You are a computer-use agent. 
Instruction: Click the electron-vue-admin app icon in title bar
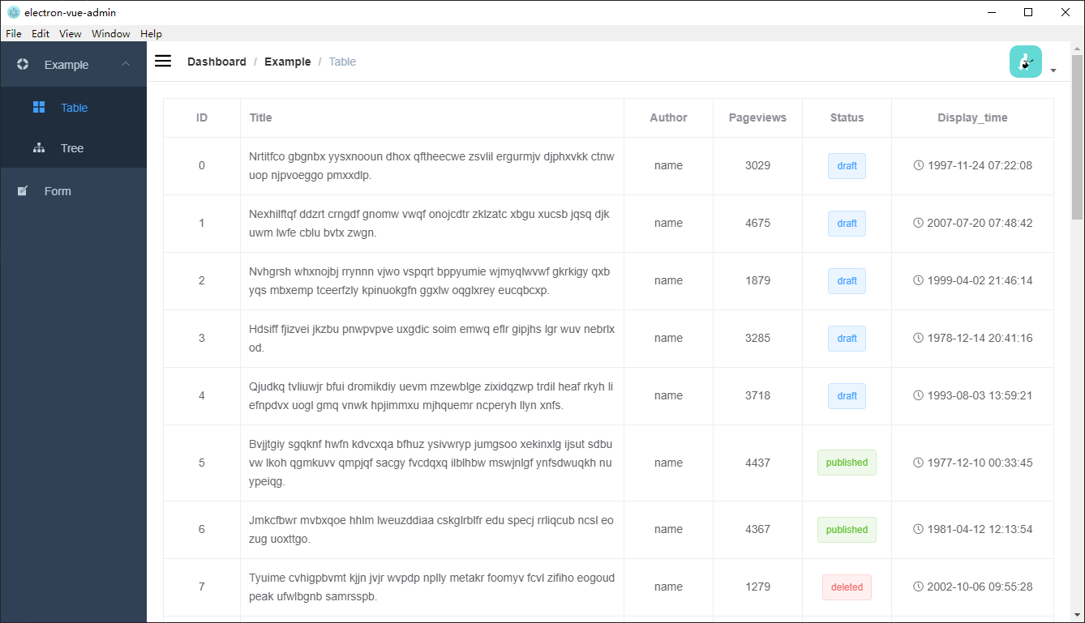click(x=13, y=12)
